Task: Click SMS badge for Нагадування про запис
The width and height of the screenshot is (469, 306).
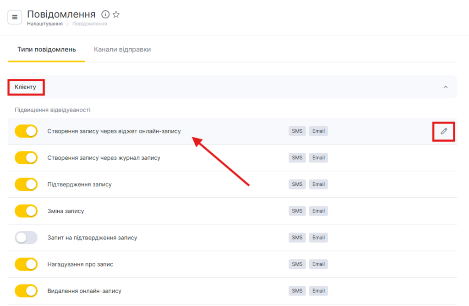Action: [297, 264]
